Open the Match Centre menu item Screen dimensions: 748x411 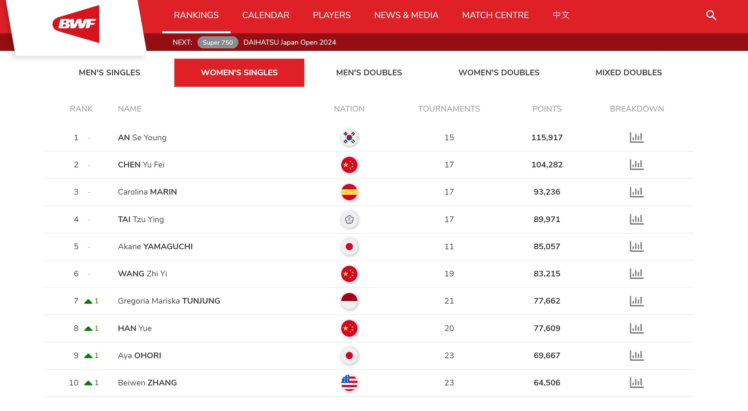coord(495,15)
